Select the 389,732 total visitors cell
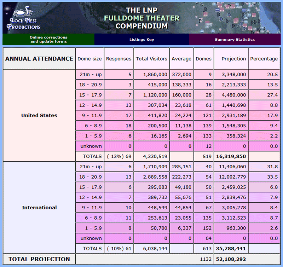Viewport: 283px width, 267px height. 152,197
